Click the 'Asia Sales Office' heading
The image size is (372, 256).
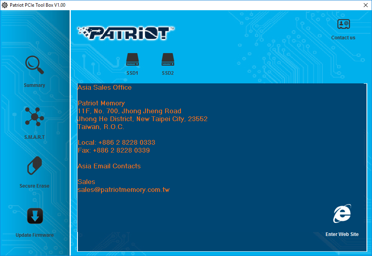click(105, 87)
